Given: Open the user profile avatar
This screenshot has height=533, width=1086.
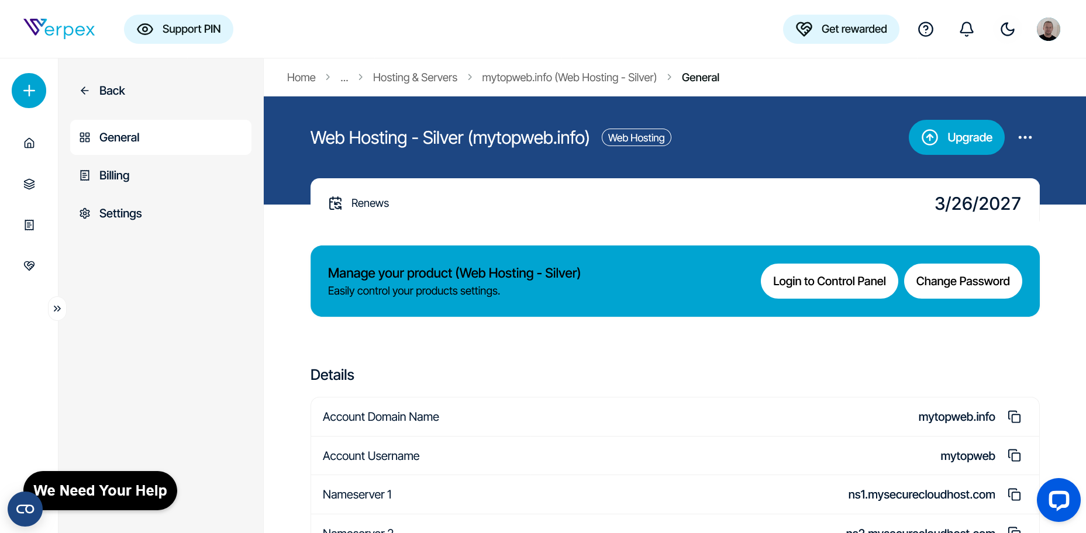Looking at the screenshot, I should coord(1049,29).
